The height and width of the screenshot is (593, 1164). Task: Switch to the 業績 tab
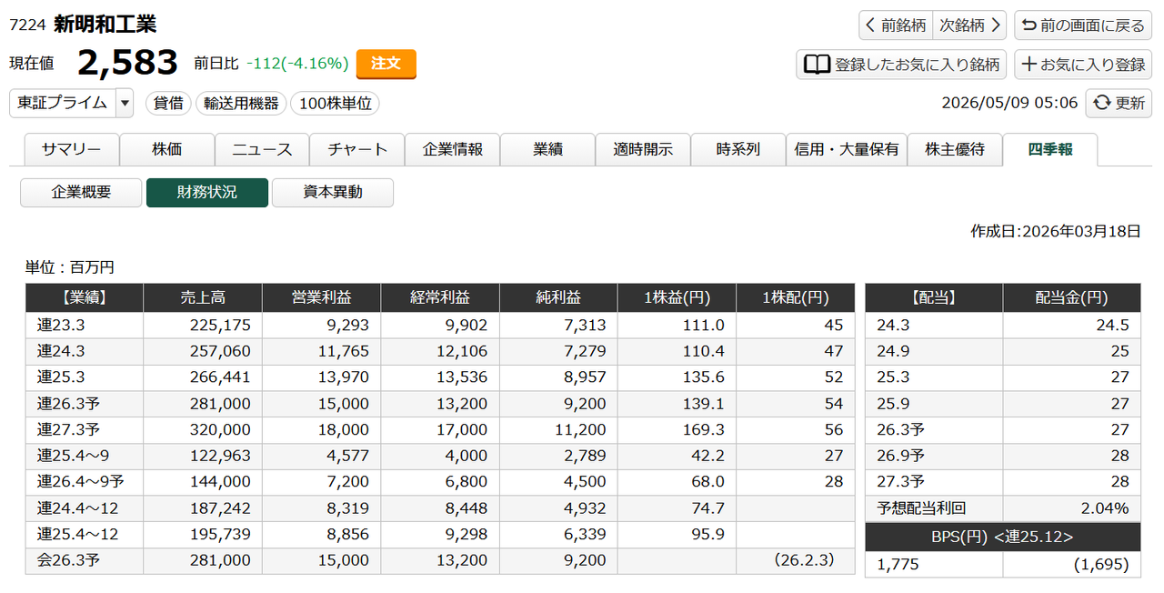(547, 149)
